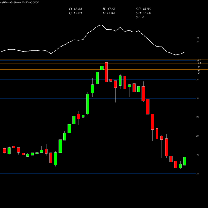Click the peak of the white indicator line
Viewport: 208px width, 208px height.
pos(102,25)
